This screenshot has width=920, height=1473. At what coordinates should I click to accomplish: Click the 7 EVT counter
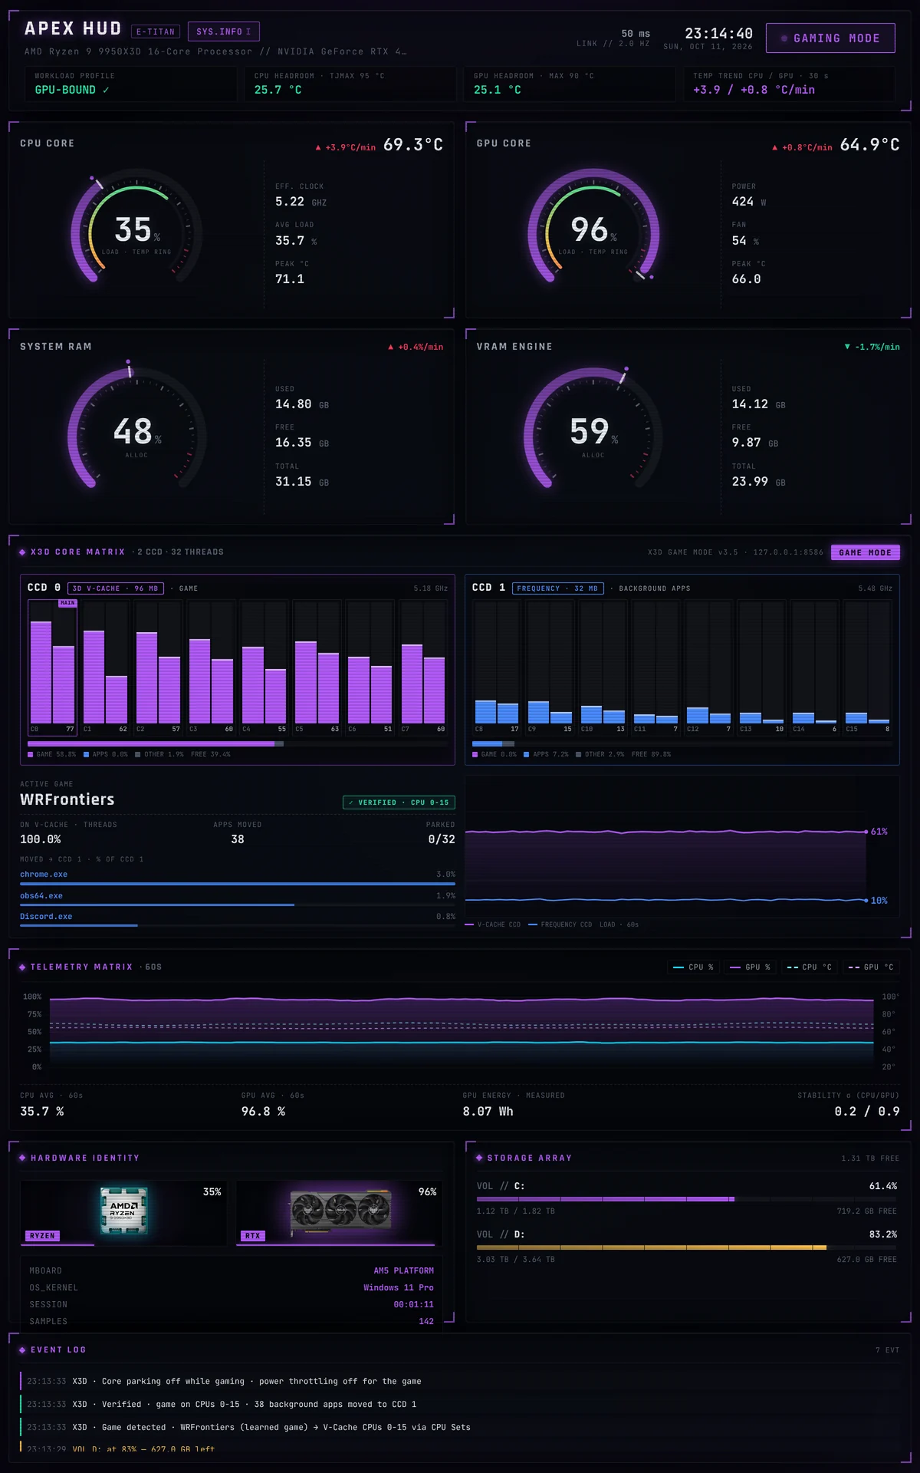887,1349
